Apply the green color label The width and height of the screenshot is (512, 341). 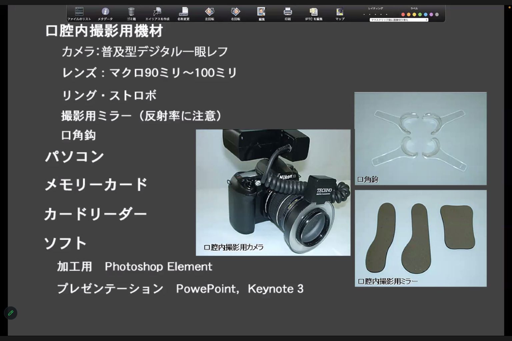[420, 15]
